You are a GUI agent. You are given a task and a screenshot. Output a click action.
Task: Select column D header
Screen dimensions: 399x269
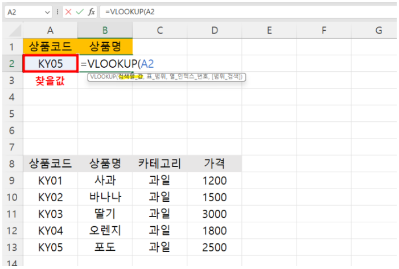click(215, 30)
